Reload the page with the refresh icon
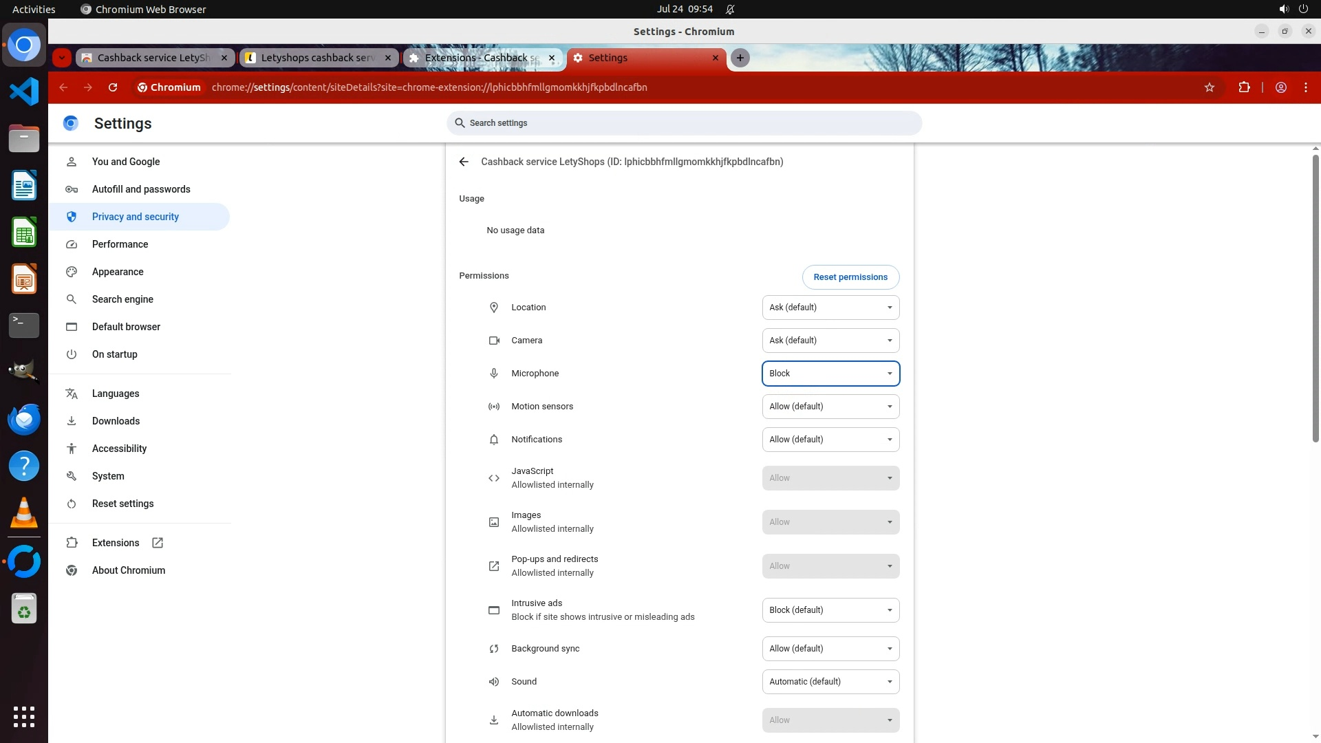This screenshot has width=1321, height=743. pyautogui.click(x=113, y=87)
